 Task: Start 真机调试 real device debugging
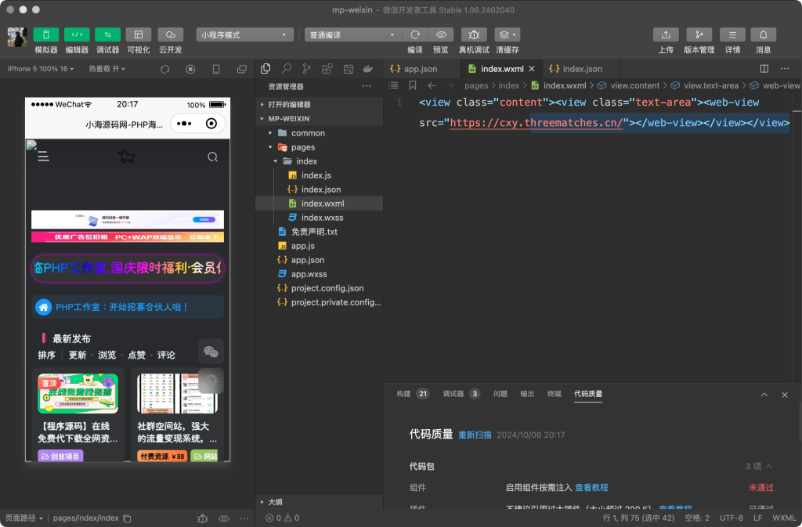(x=474, y=34)
